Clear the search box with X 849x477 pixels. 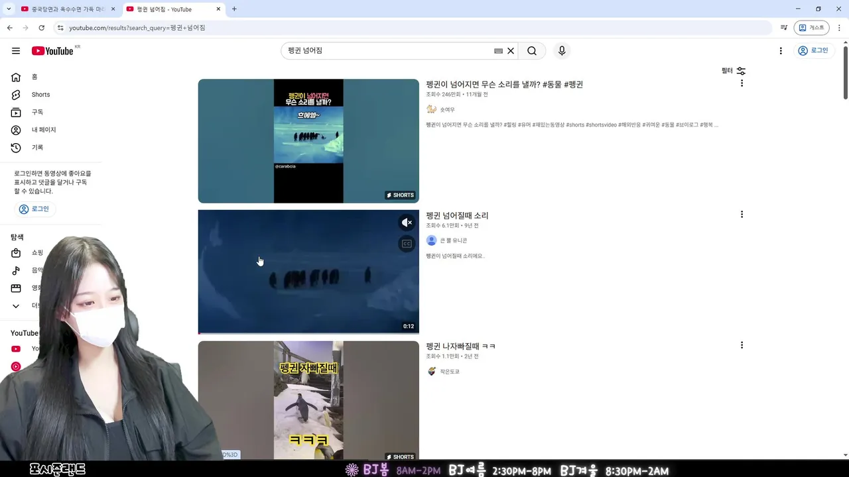[x=511, y=51]
